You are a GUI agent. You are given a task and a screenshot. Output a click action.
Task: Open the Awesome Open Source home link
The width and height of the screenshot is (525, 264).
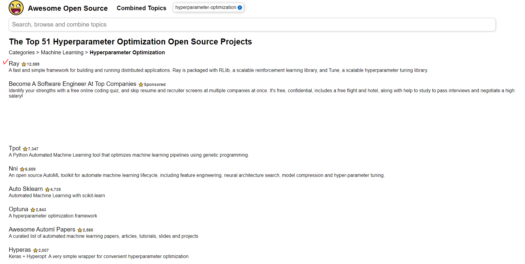pos(68,8)
